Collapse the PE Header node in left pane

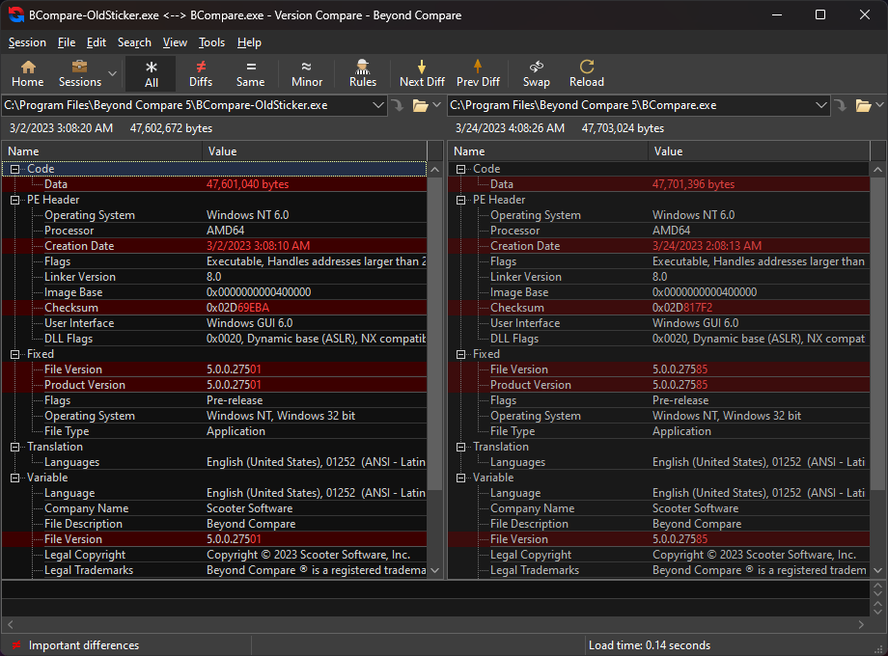[15, 200]
